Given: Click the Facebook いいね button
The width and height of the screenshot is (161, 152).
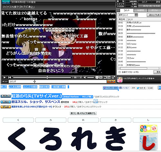Looking at the screenshot, I should pyautogui.click(x=124, y=88).
